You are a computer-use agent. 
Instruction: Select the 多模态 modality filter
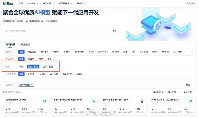coord(31,59)
